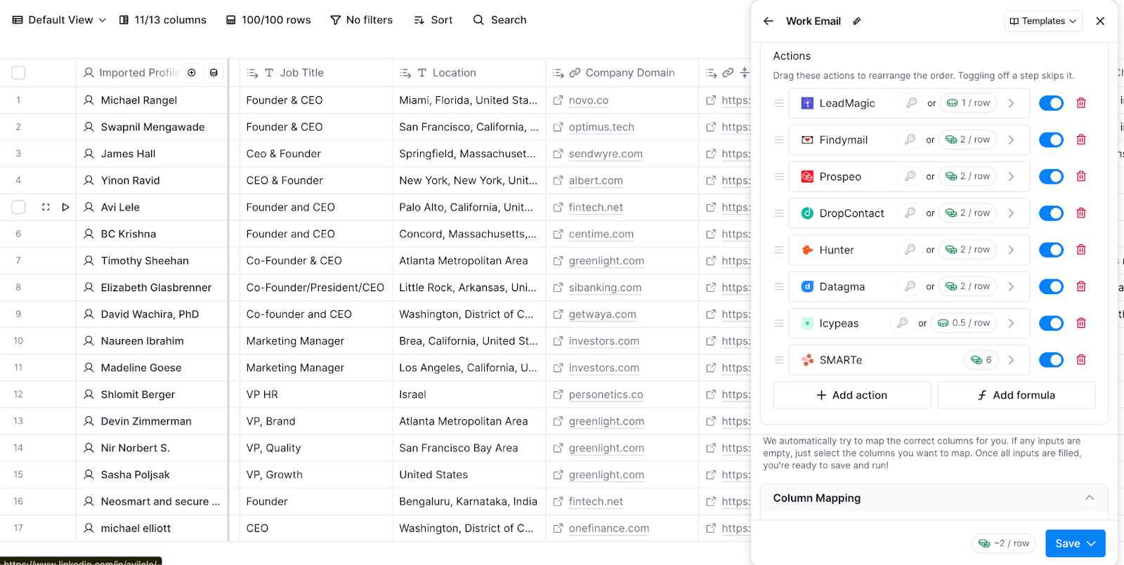Expand the Findymail action chevron
Viewport: 1124px width, 565px height.
click(x=1011, y=140)
